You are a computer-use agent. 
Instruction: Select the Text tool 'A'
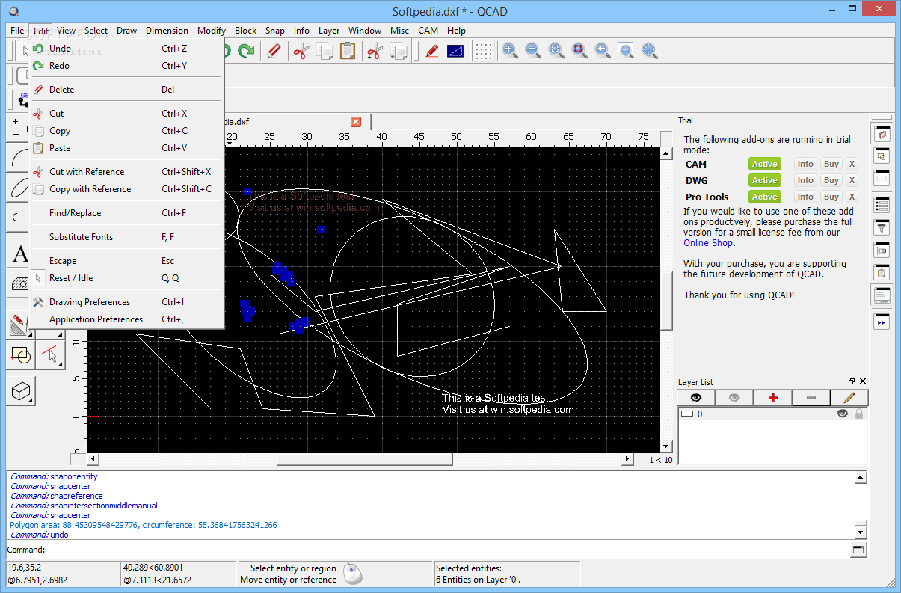(x=20, y=254)
